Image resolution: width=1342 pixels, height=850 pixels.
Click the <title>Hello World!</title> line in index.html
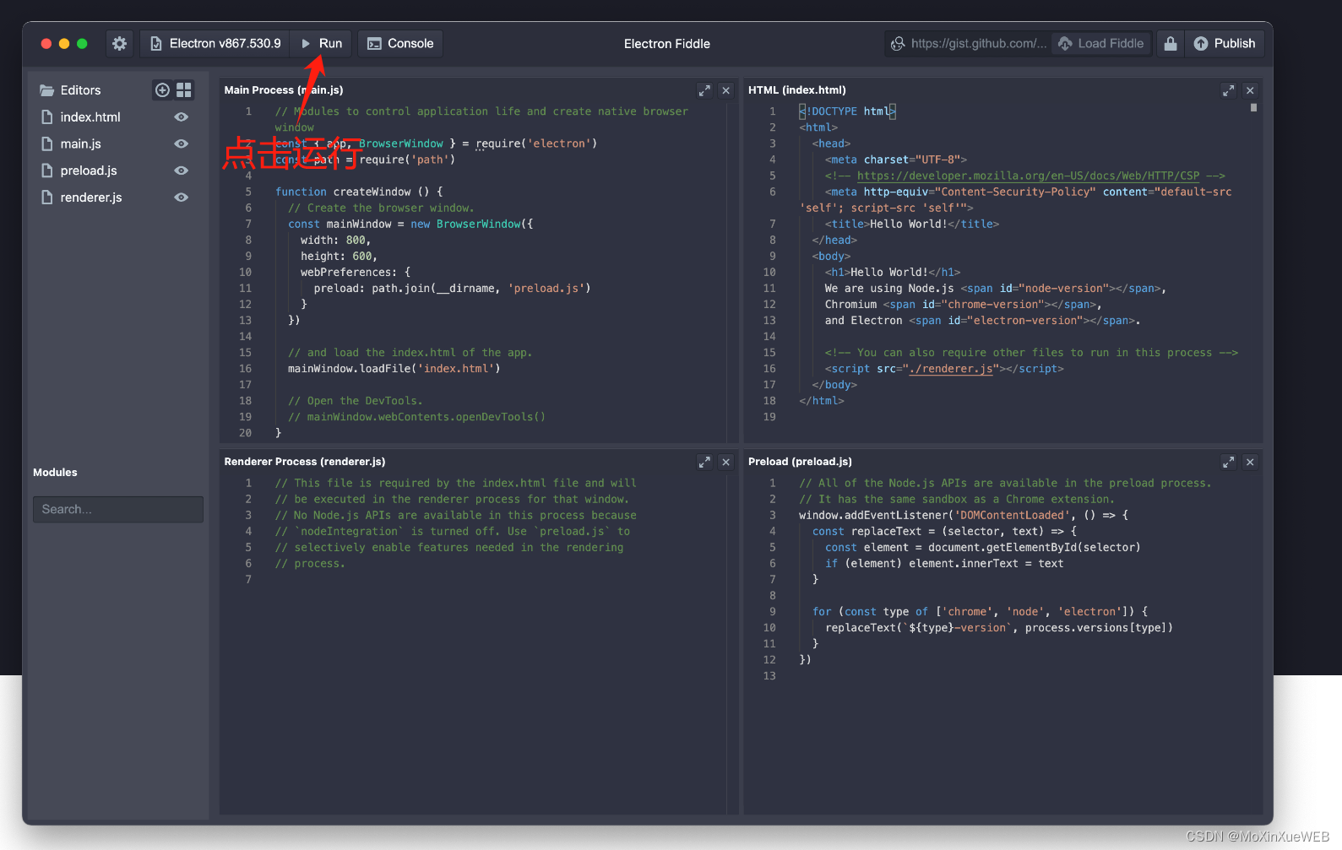pos(912,224)
